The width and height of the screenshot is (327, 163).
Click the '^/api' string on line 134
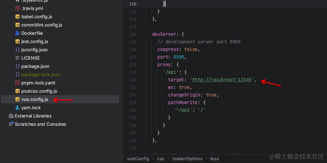(183, 110)
